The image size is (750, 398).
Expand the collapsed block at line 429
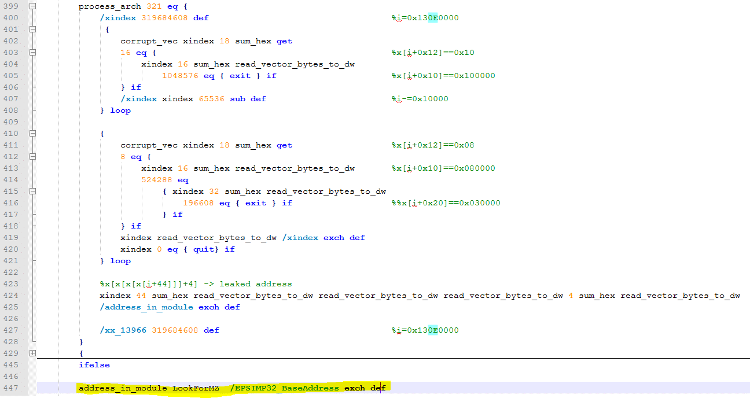click(x=32, y=353)
